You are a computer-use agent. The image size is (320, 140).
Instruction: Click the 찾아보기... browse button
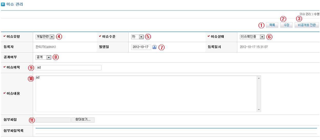tap(83, 120)
